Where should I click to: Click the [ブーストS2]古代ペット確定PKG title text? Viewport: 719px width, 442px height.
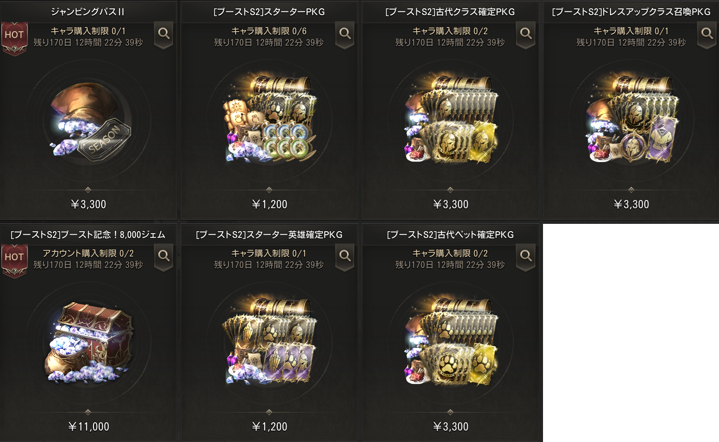(x=450, y=235)
